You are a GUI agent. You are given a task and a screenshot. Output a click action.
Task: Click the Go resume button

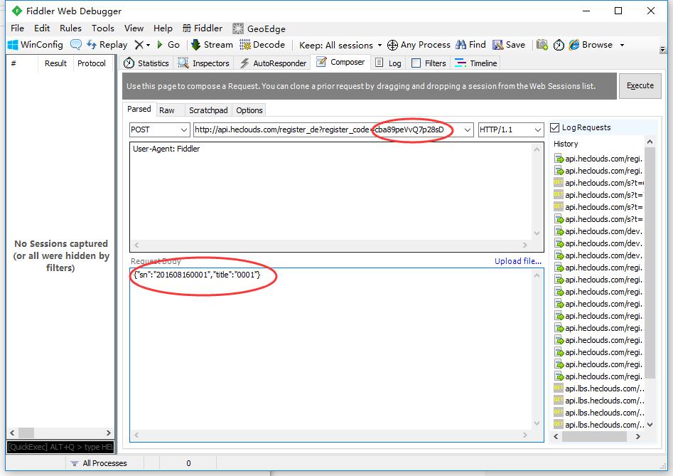click(168, 45)
